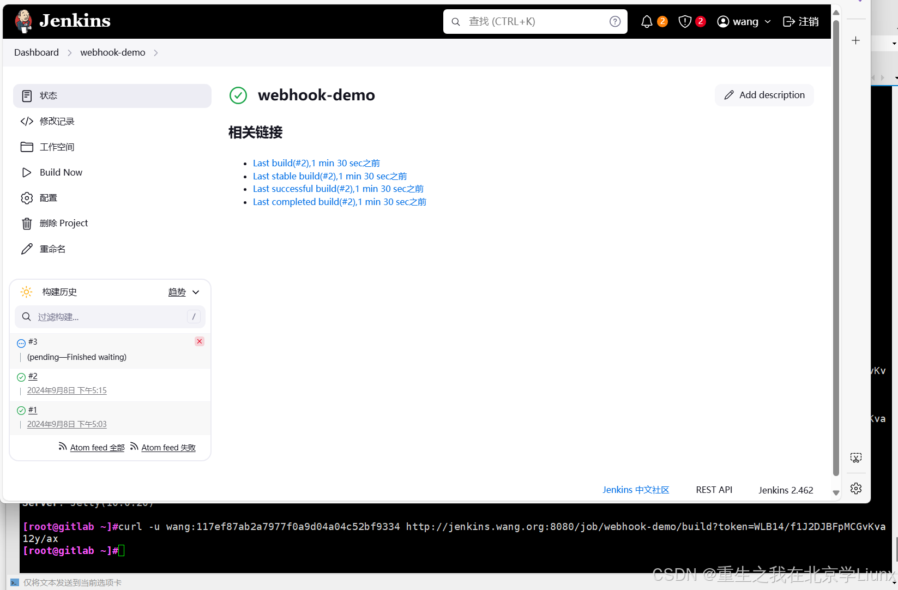Expand the wang user dropdown chevron
The width and height of the screenshot is (898, 590).
(x=768, y=22)
